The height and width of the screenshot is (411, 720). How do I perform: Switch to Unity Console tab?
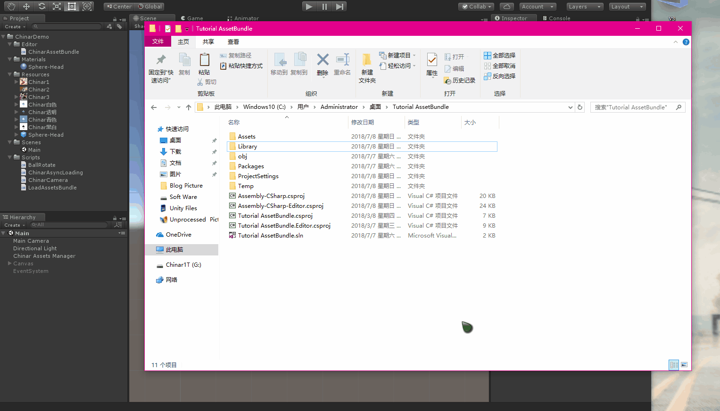pos(556,18)
